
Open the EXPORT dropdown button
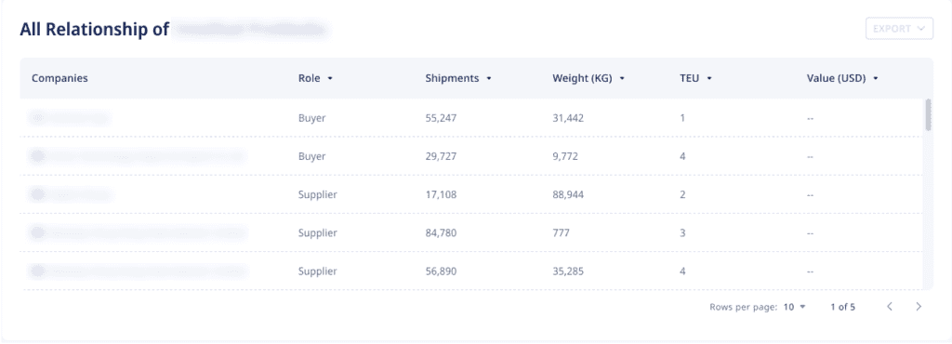(899, 29)
